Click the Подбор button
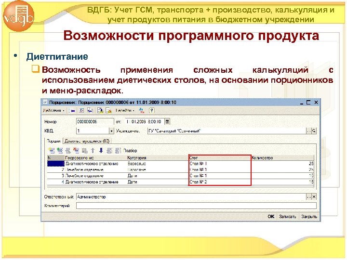 pos(130,151)
